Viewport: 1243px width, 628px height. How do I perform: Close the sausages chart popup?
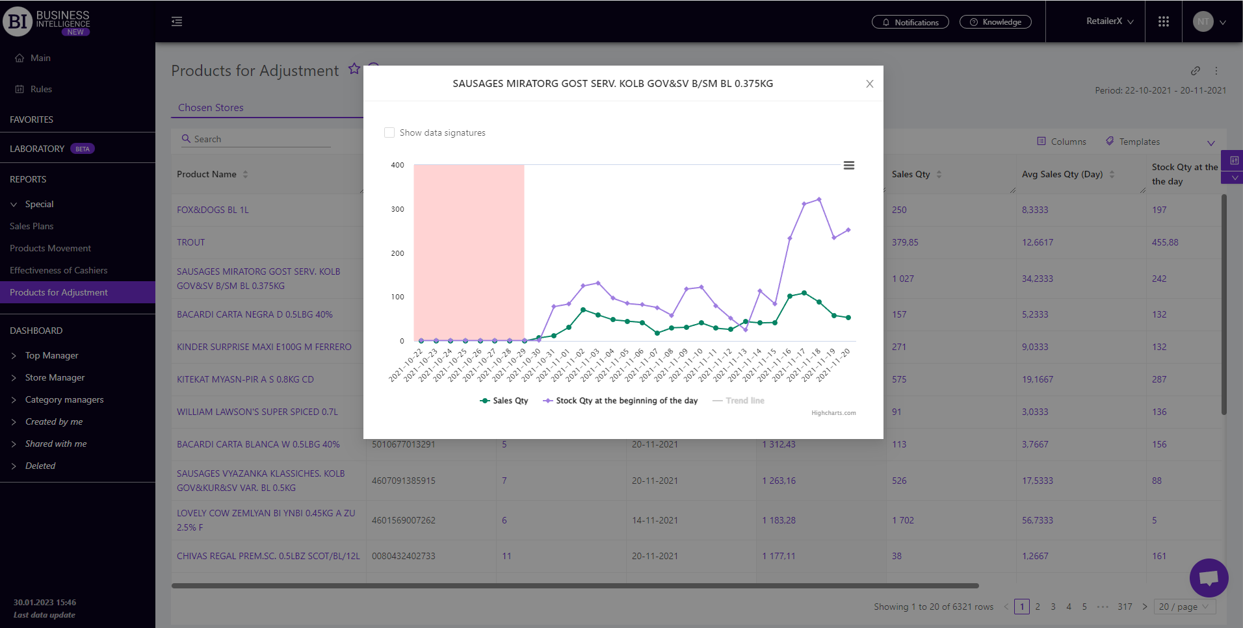pyautogui.click(x=869, y=84)
